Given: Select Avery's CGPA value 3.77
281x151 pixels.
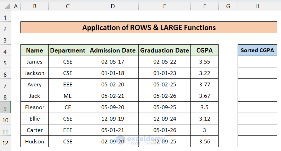Looking at the screenshot, I should point(204,85).
